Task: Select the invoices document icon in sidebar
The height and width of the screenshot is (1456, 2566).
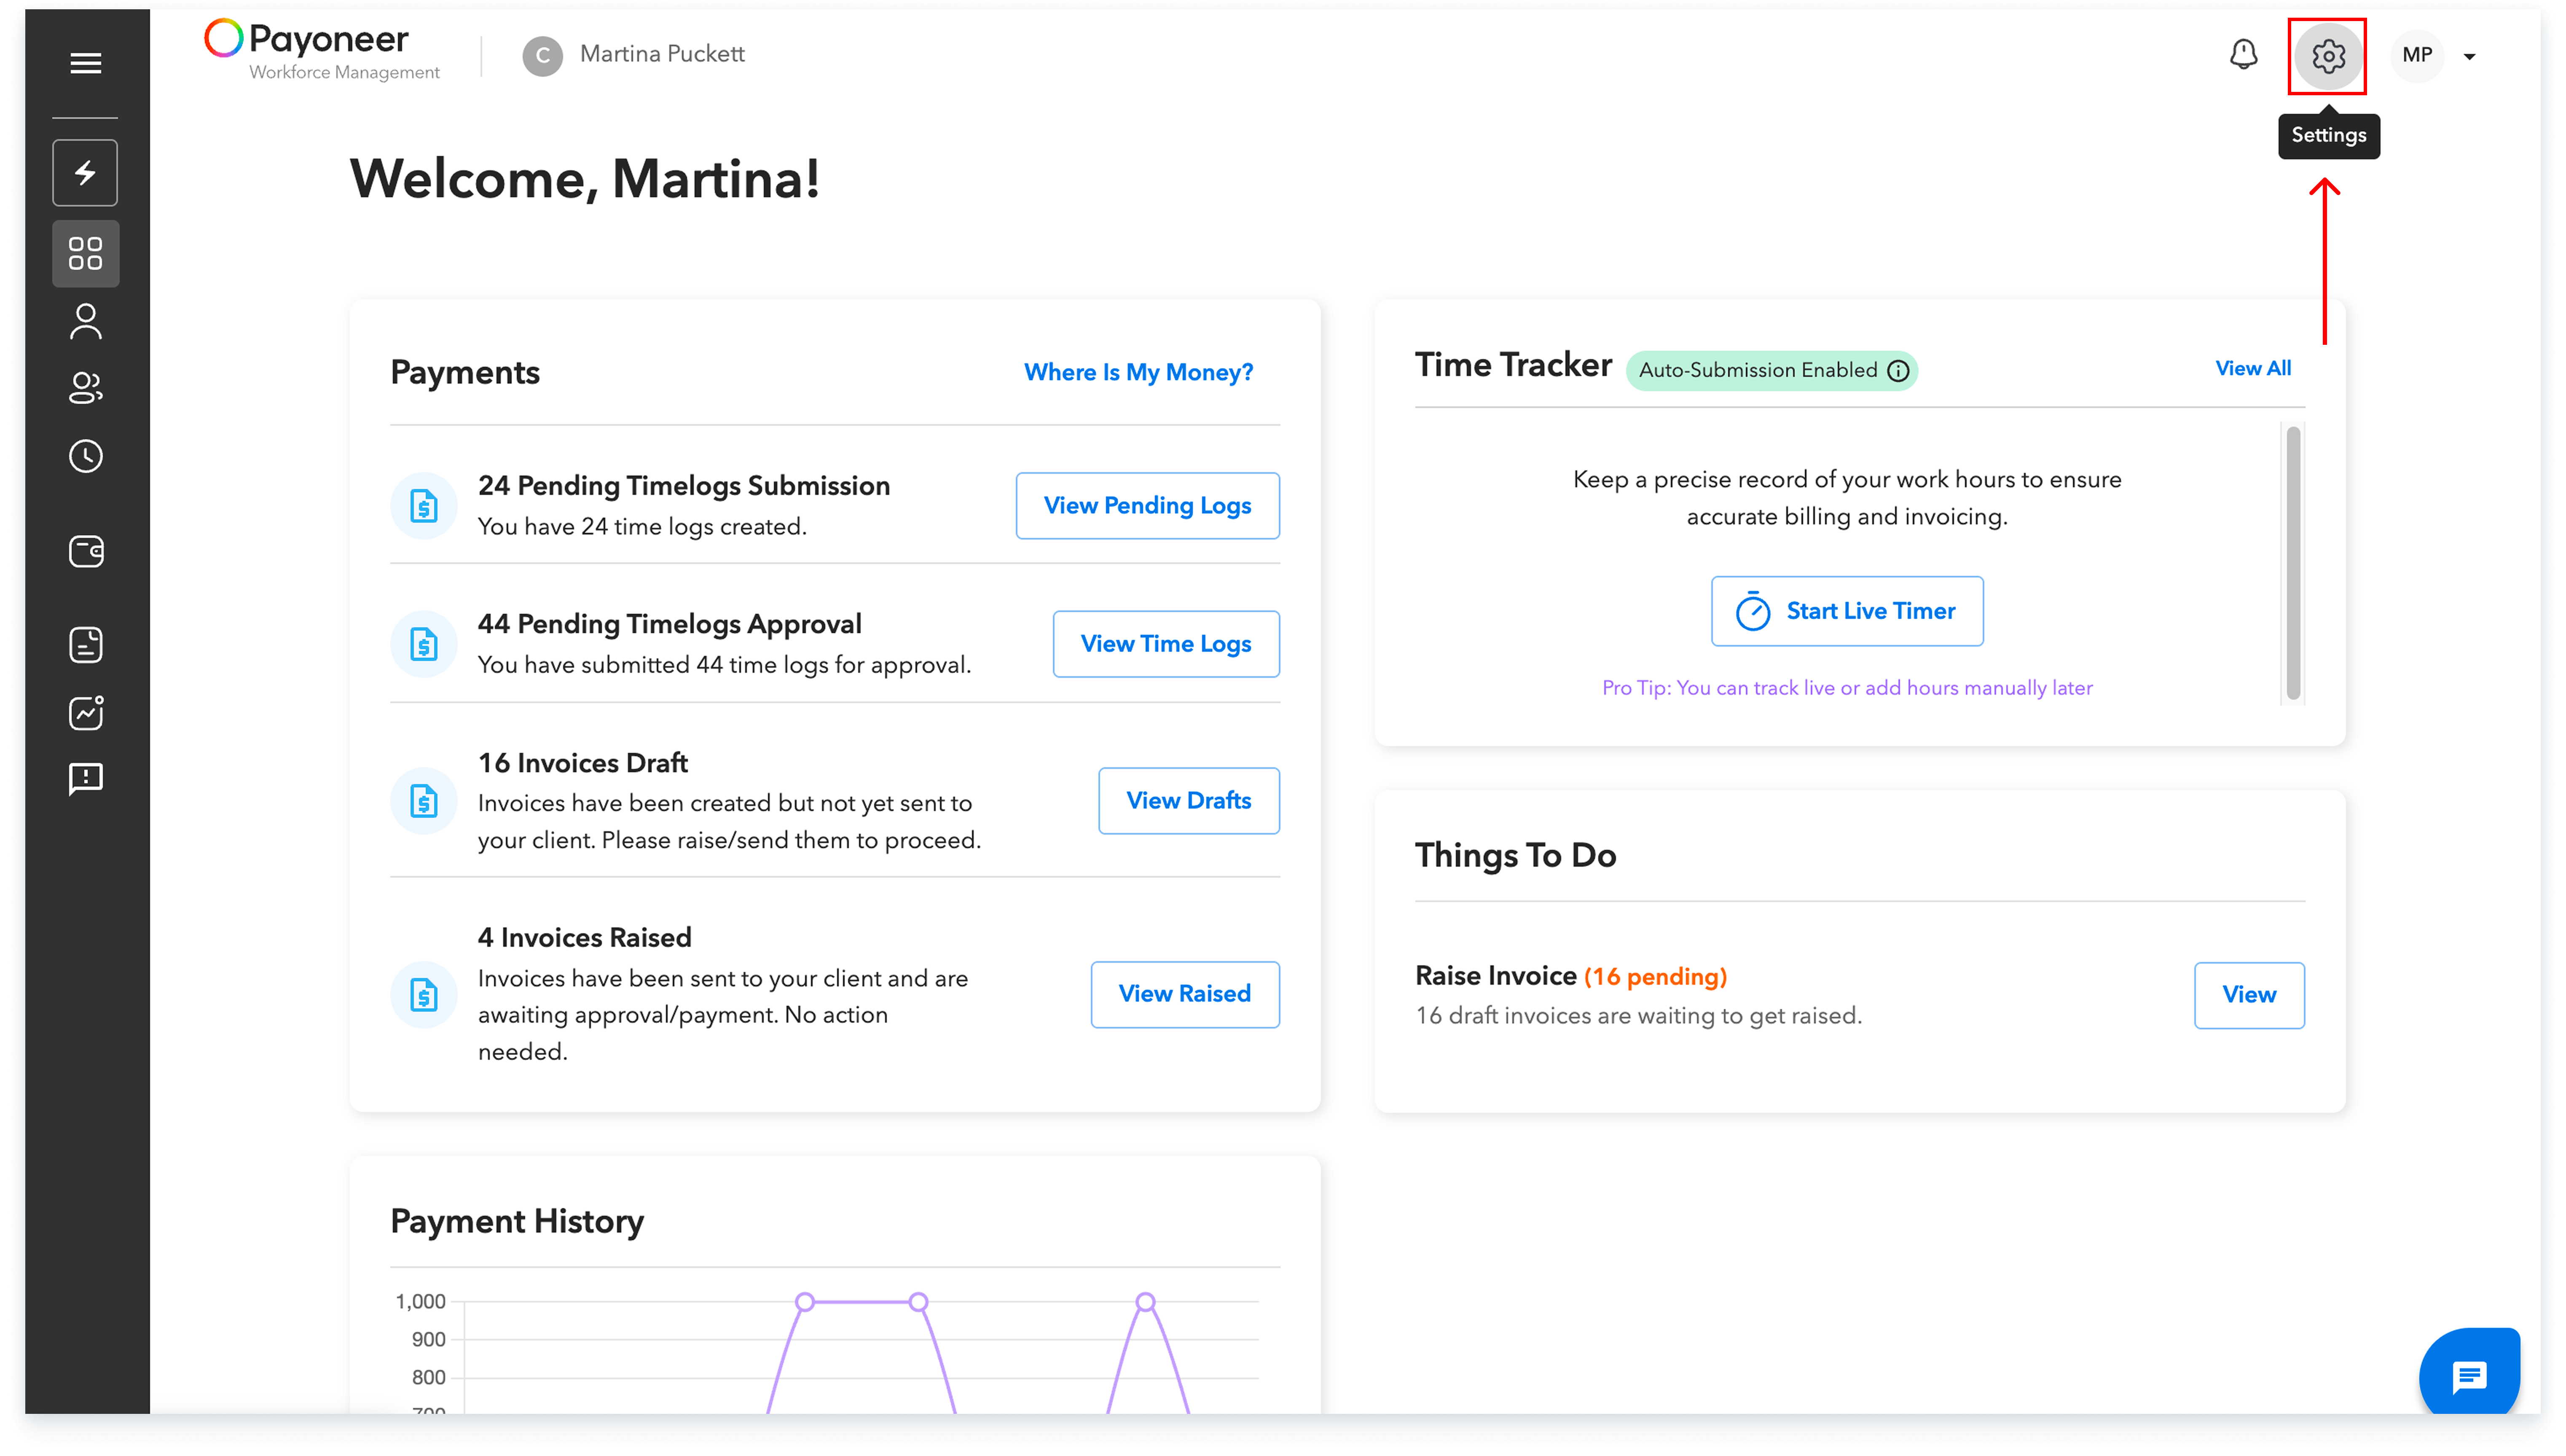Action: [x=85, y=645]
